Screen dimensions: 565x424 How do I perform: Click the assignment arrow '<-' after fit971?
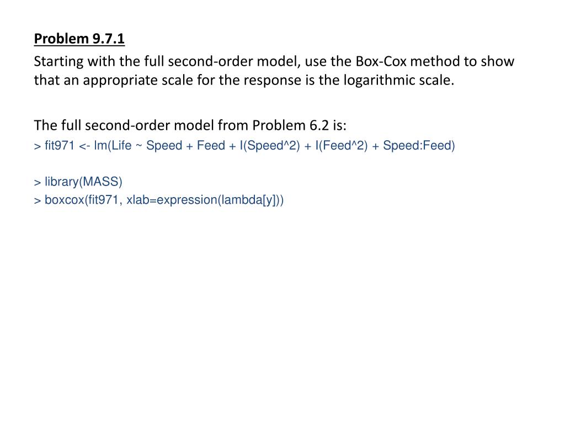[x=84, y=146]
